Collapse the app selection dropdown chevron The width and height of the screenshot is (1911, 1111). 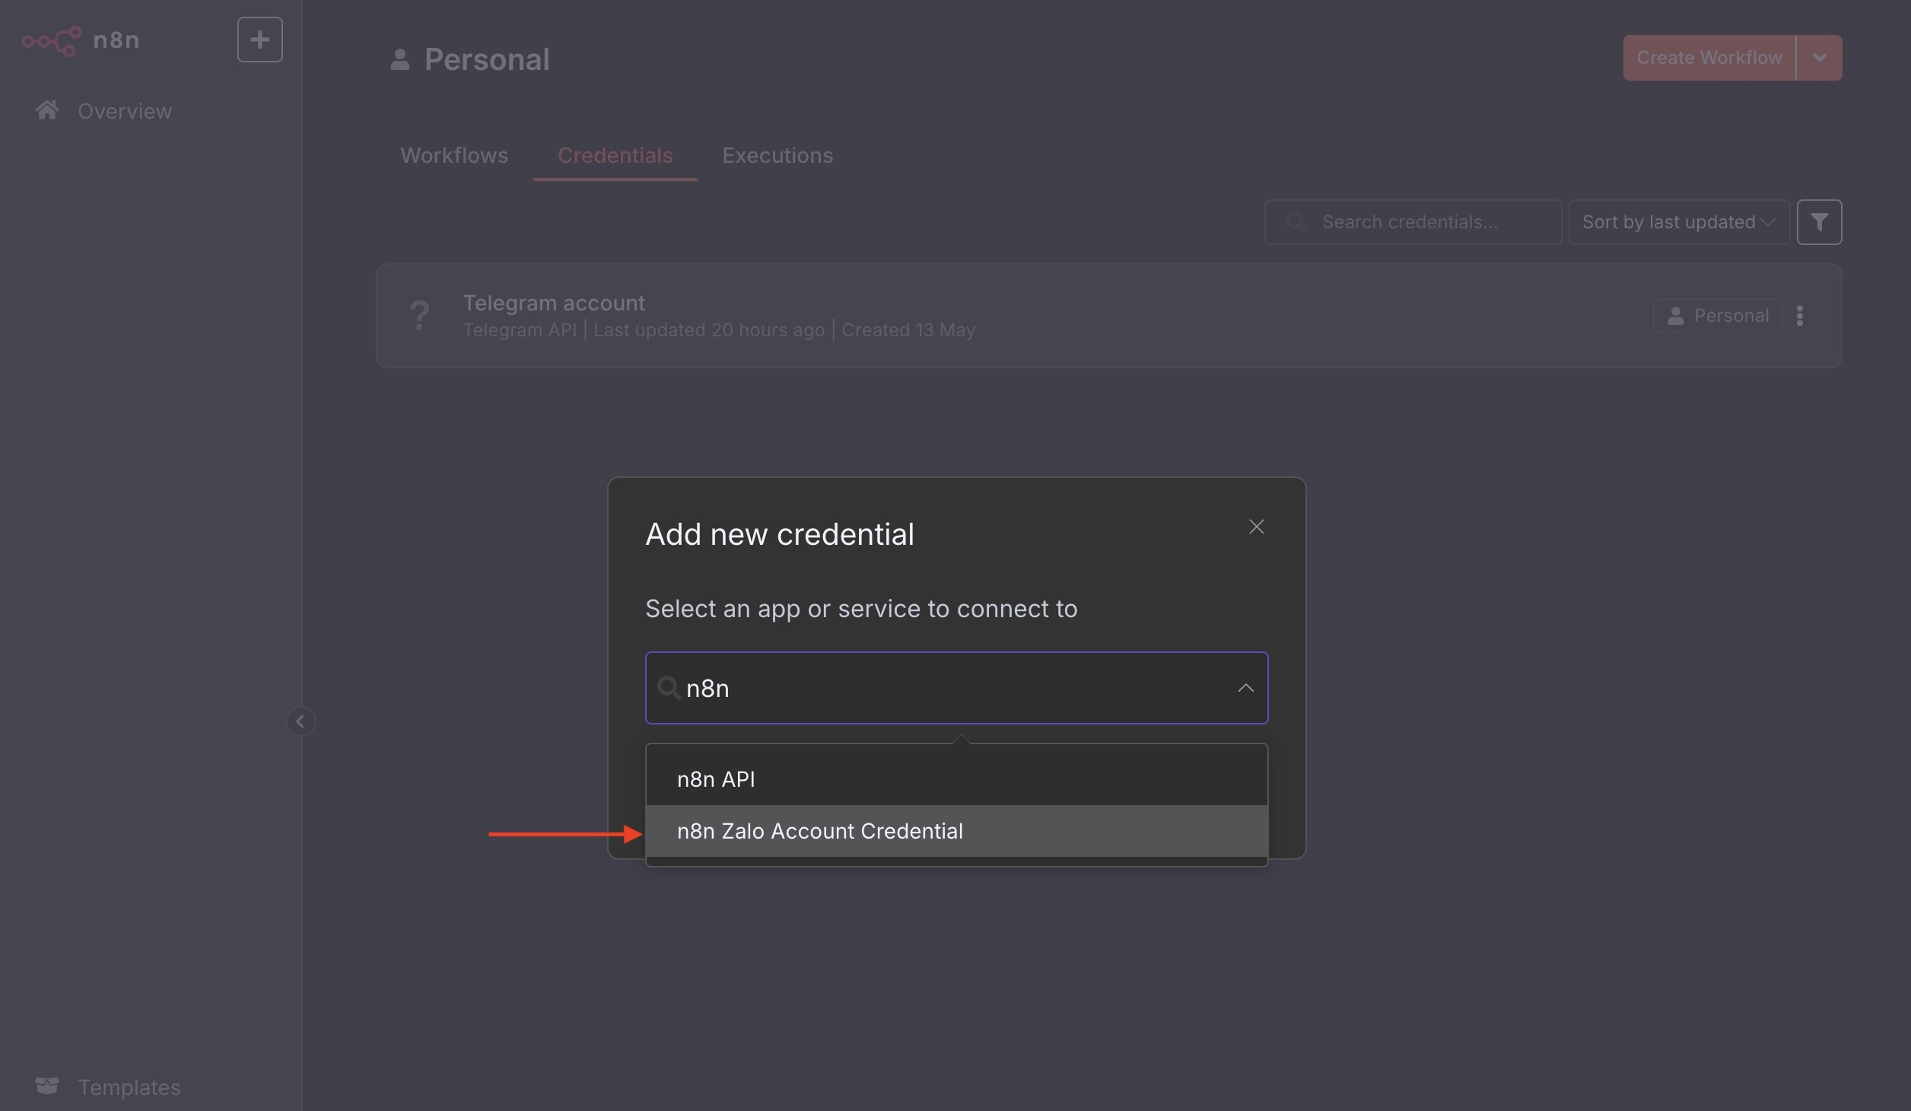pos(1245,688)
